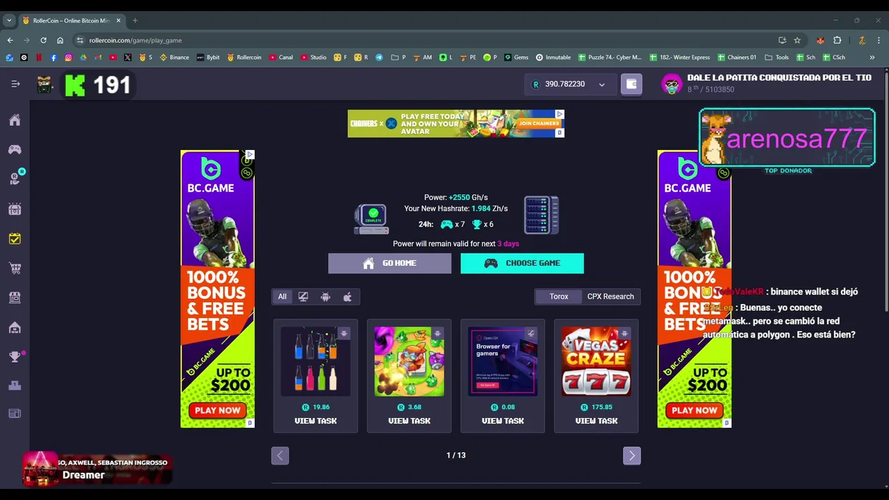View task for Vegas Craze 175.85 offer
Image resolution: width=889 pixels, height=500 pixels.
[597, 421]
